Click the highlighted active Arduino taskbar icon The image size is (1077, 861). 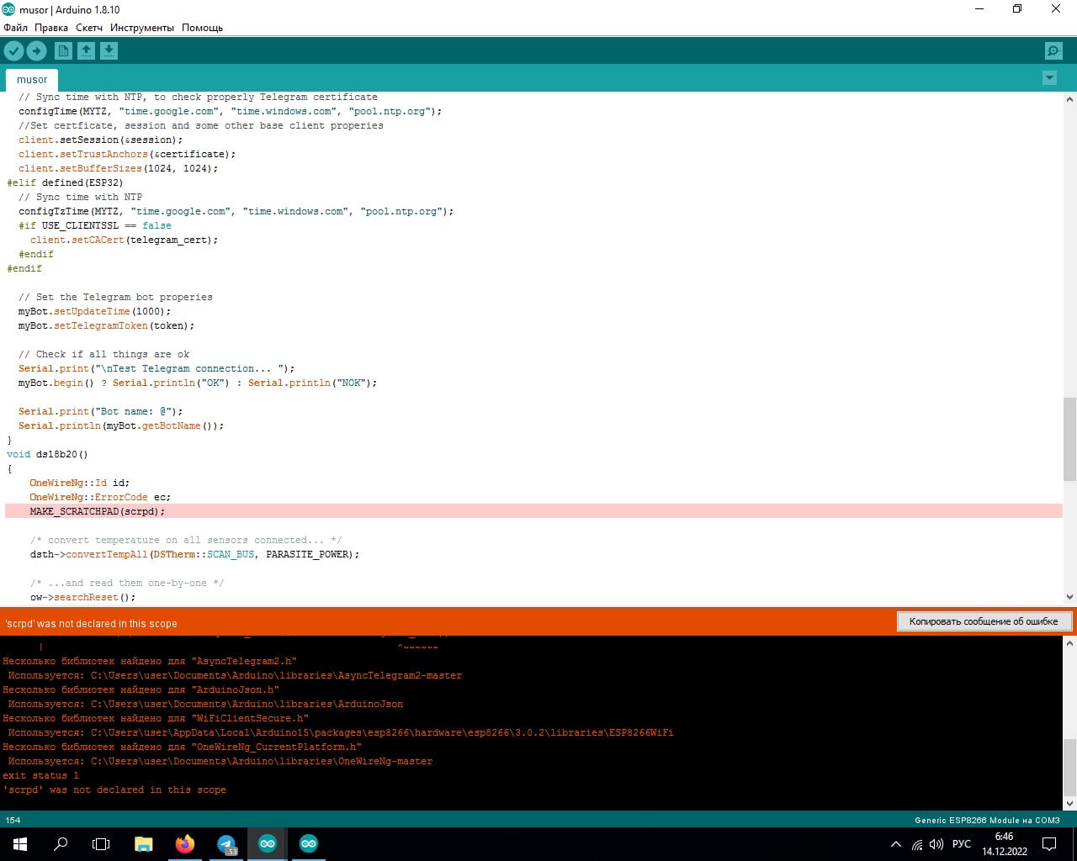pyautogui.click(x=268, y=844)
